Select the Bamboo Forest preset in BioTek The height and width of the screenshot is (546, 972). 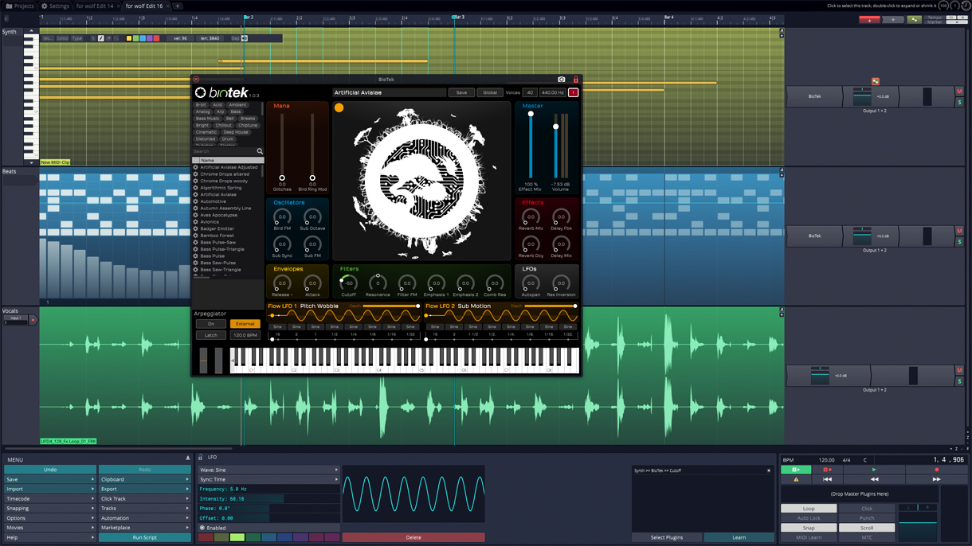[217, 236]
